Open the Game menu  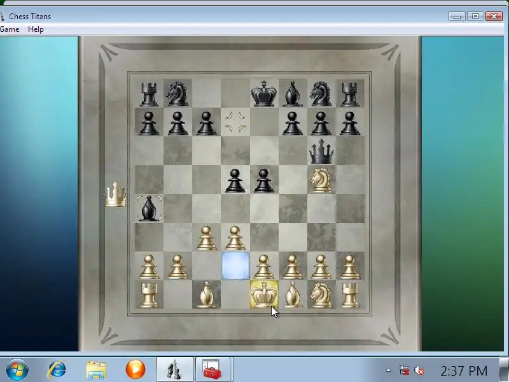[x=10, y=29]
